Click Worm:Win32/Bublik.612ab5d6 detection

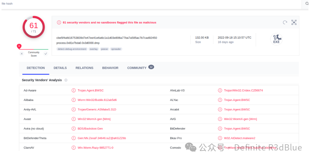[x=97, y=100]
